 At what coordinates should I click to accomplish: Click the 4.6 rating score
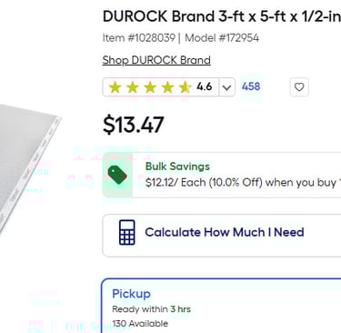click(x=205, y=86)
